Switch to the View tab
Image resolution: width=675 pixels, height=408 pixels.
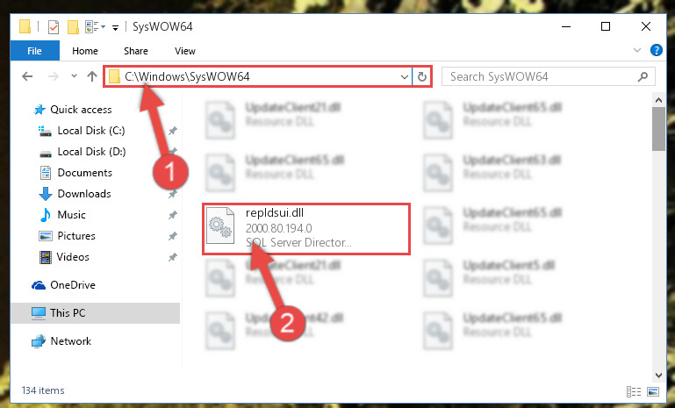(x=185, y=51)
